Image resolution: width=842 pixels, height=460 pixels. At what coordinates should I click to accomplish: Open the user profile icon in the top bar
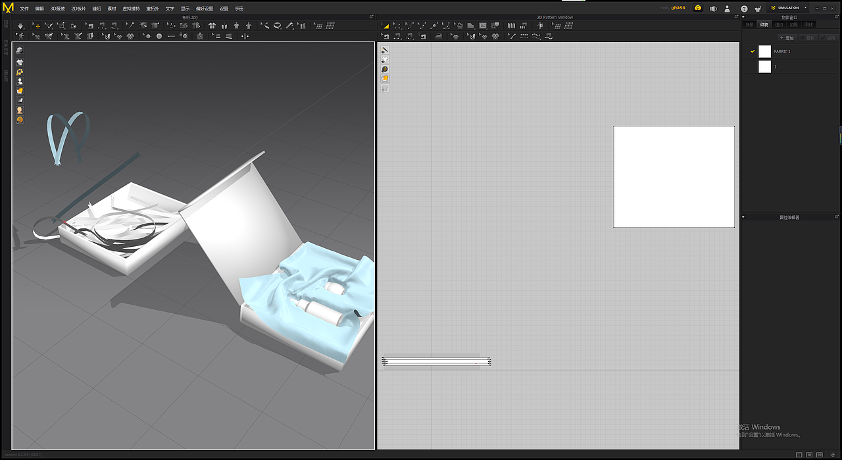click(728, 9)
